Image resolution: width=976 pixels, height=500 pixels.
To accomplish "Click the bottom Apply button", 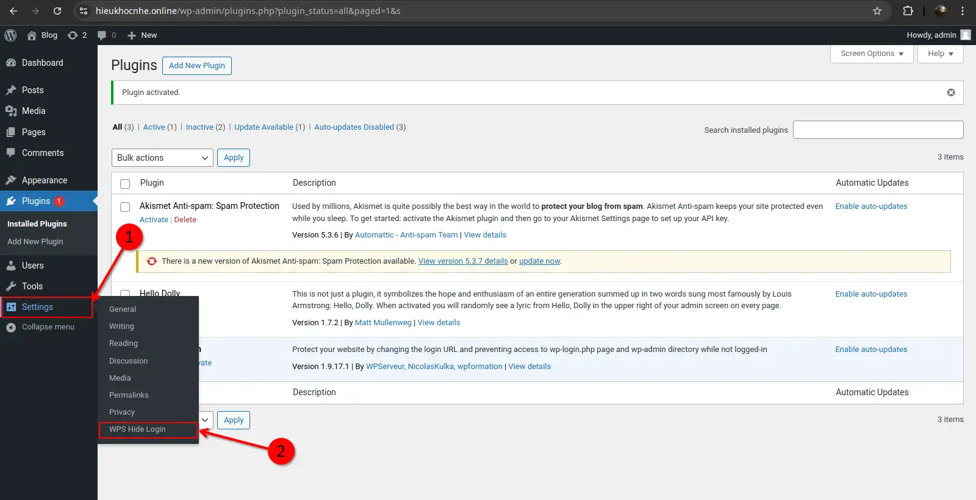I will click(x=234, y=420).
